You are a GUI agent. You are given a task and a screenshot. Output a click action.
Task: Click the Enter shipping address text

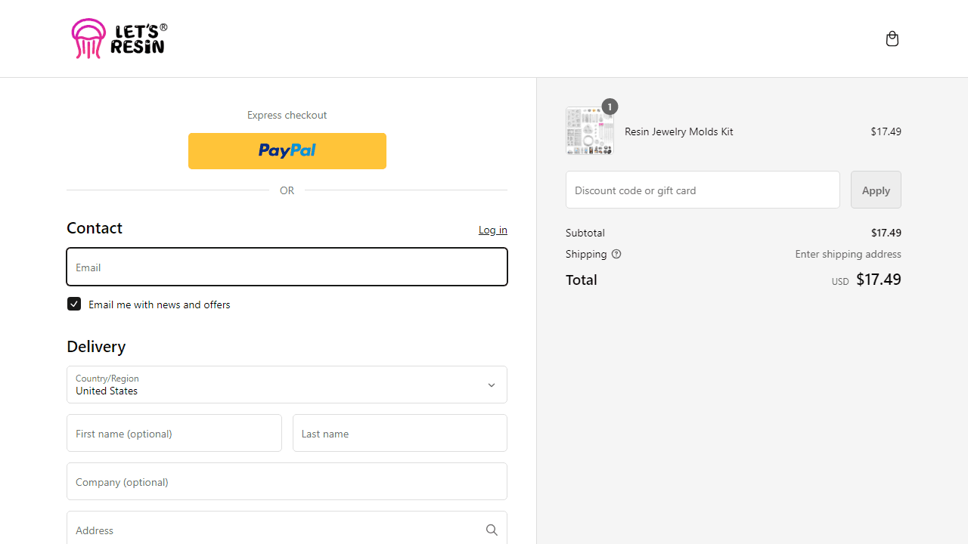[x=848, y=254]
